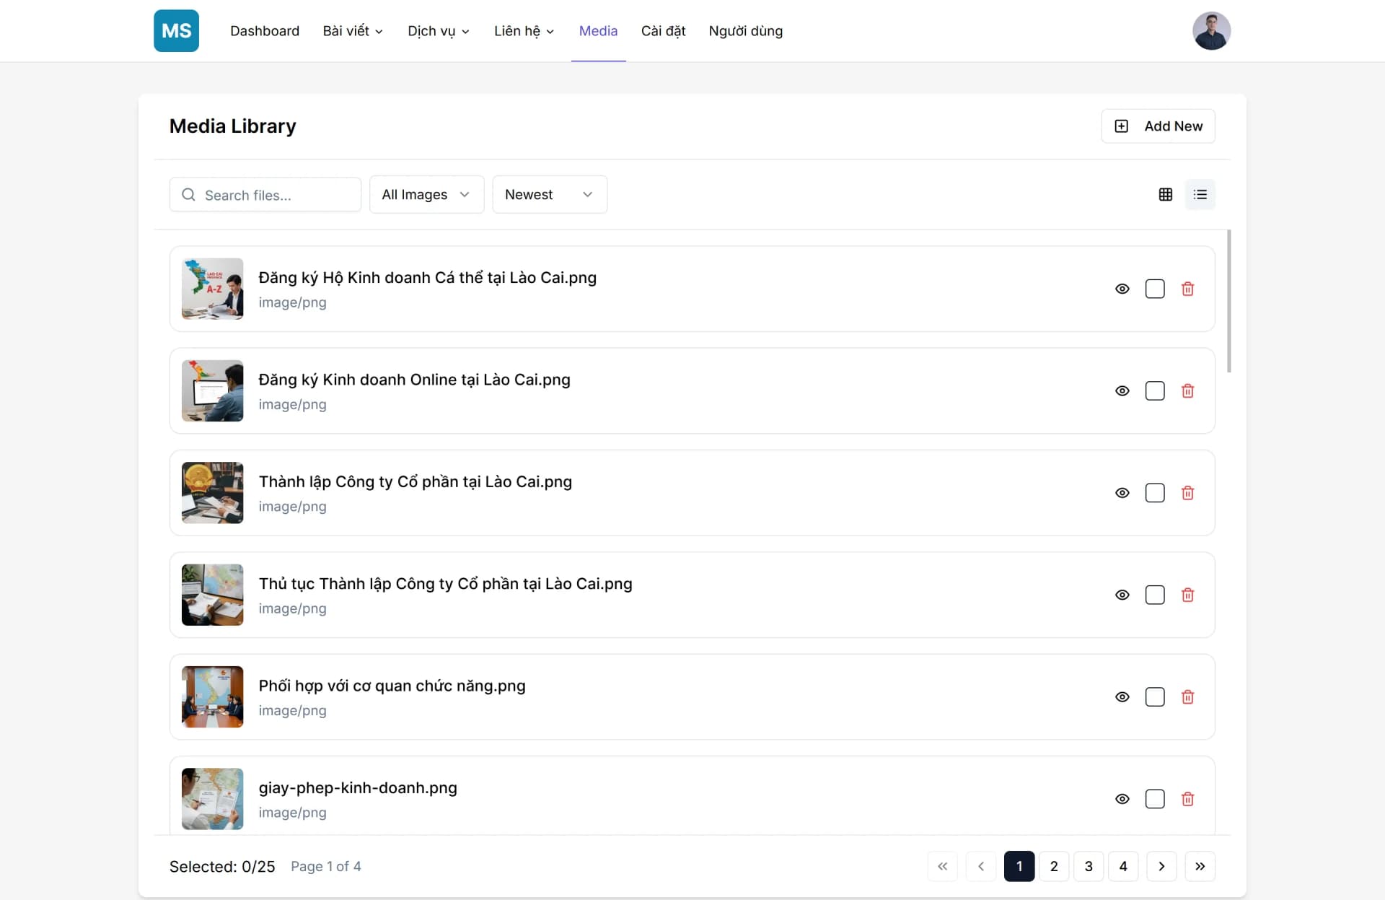The width and height of the screenshot is (1385, 900).
Task: Delete giay-phep-kinh-doanh.png with trash icon
Action: point(1188,799)
